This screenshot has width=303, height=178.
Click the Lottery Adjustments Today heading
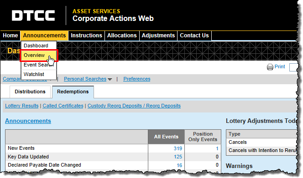(261, 121)
